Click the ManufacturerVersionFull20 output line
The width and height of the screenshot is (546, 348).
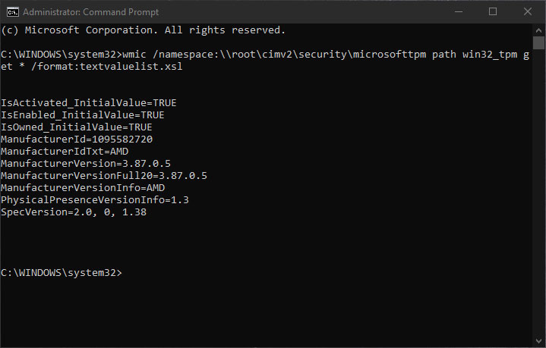click(x=104, y=176)
